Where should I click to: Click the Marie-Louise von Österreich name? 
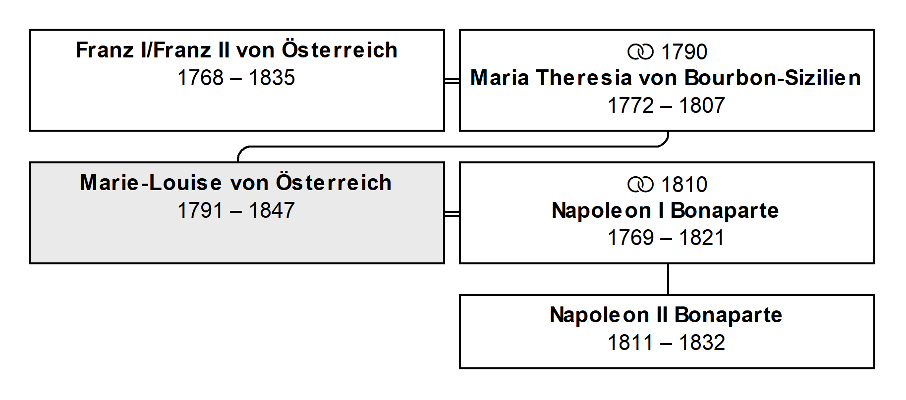[236, 183]
